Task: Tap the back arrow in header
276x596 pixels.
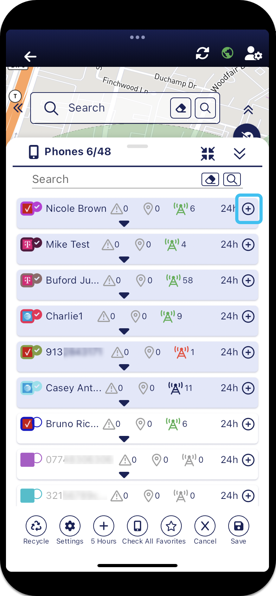Action: (x=30, y=56)
